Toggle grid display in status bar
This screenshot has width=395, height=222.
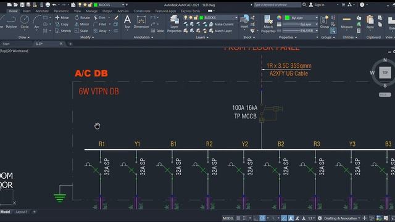pyautogui.click(x=238, y=218)
